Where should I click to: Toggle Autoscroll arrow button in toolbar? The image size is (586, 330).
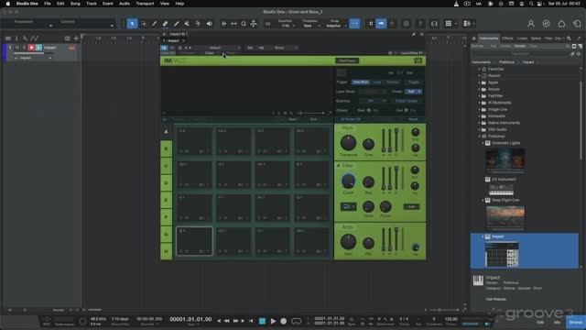click(x=381, y=24)
